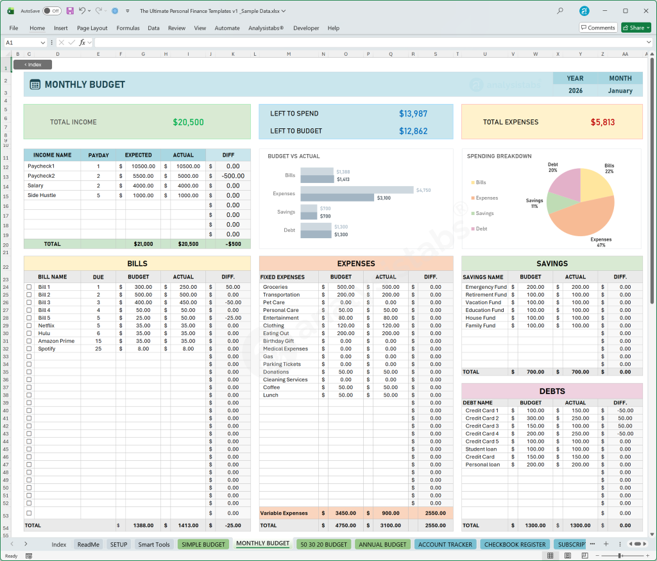
Task: Click the New Sheet plus icon
Action: tap(606, 544)
